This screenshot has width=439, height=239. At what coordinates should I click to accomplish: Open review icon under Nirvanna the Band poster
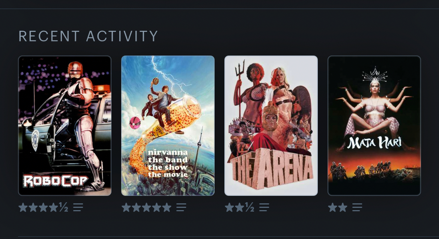point(181,207)
